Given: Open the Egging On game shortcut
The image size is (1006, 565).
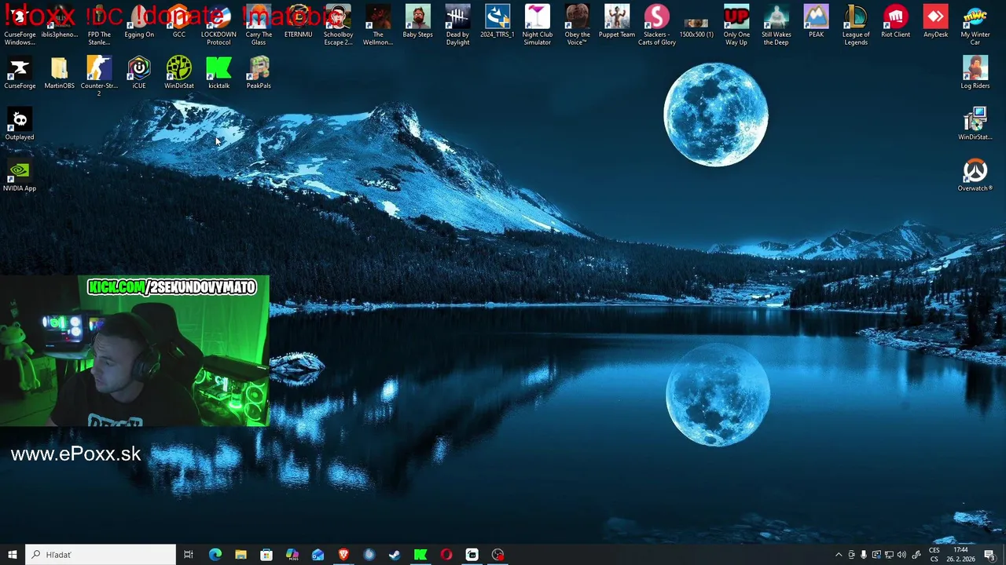Looking at the screenshot, I should click(139, 21).
